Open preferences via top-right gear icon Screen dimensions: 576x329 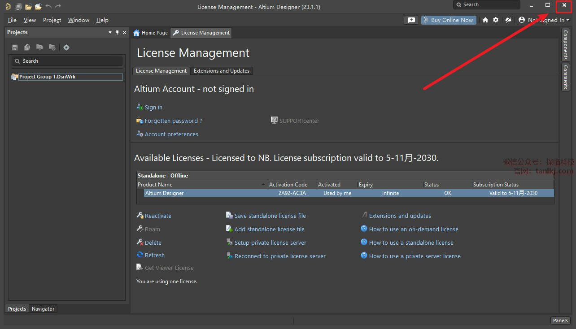click(496, 20)
